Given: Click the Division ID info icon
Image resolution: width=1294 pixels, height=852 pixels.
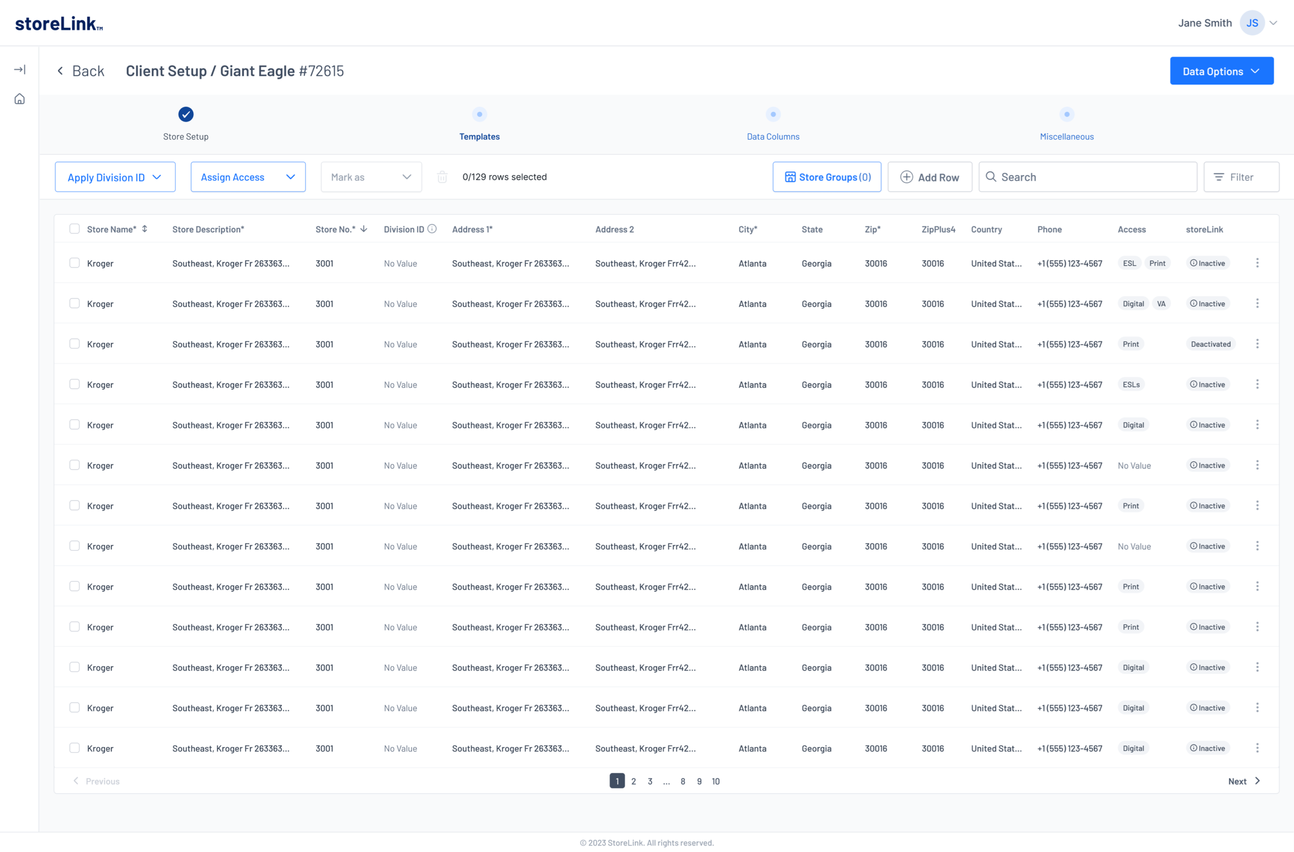Looking at the screenshot, I should click(432, 229).
